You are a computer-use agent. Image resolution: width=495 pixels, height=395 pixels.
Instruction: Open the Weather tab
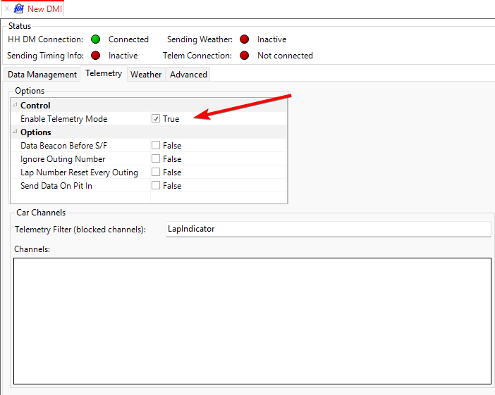pyautogui.click(x=146, y=75)
